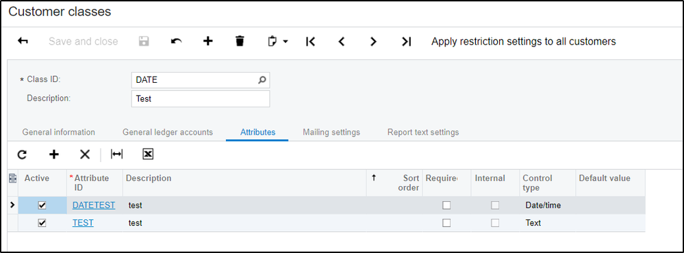The width and height of the screenshot is (684, 253).
Task: Fit grid columns to width
Action: click(x=116, y=154)
